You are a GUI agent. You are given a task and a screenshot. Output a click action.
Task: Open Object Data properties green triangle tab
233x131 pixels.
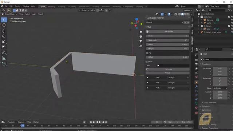[x=197, y=103]
